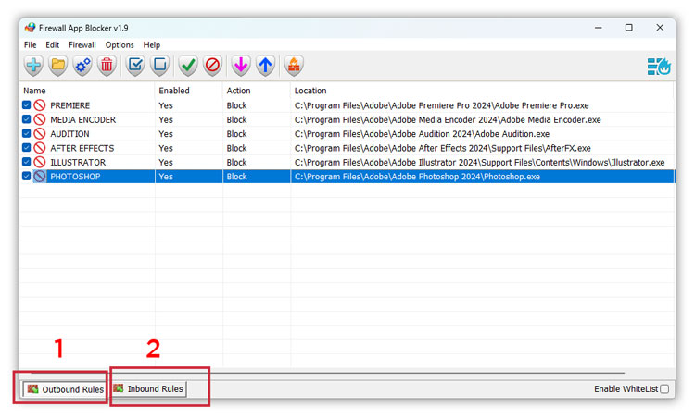Uncheck the AUDITION rule checkbox

tap(27, 133)
